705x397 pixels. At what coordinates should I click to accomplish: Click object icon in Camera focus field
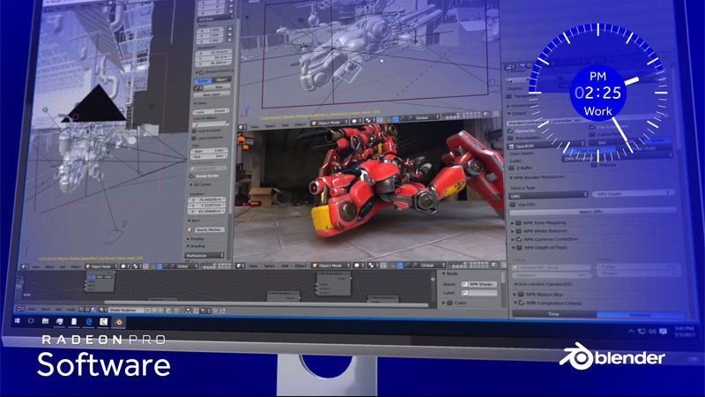coord(516,267)
